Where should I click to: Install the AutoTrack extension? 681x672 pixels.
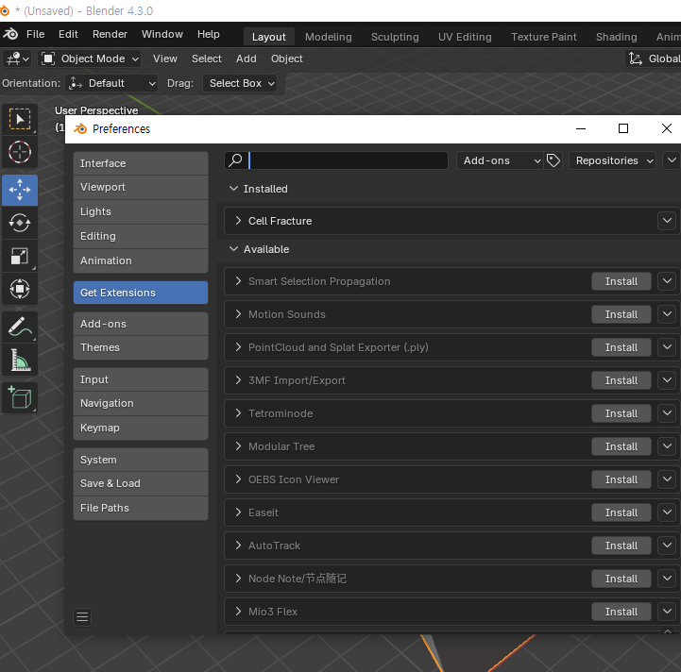[x=621, y=546]
